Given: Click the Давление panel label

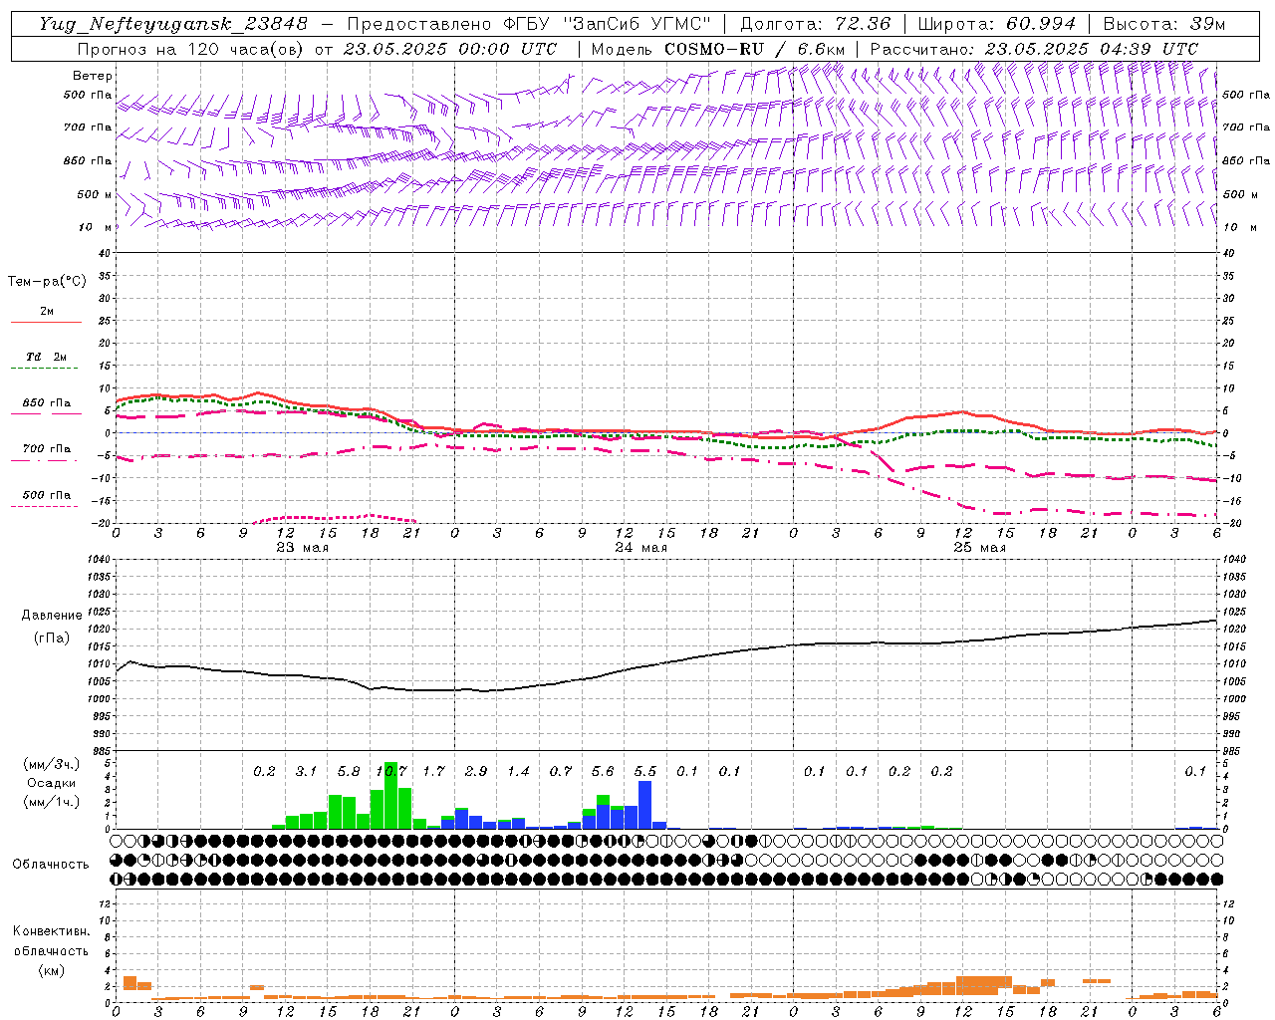Looking at the screenshot, I should point(52,615).
